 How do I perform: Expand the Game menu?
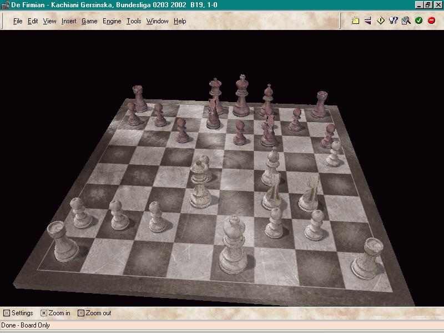click(89, 21)
